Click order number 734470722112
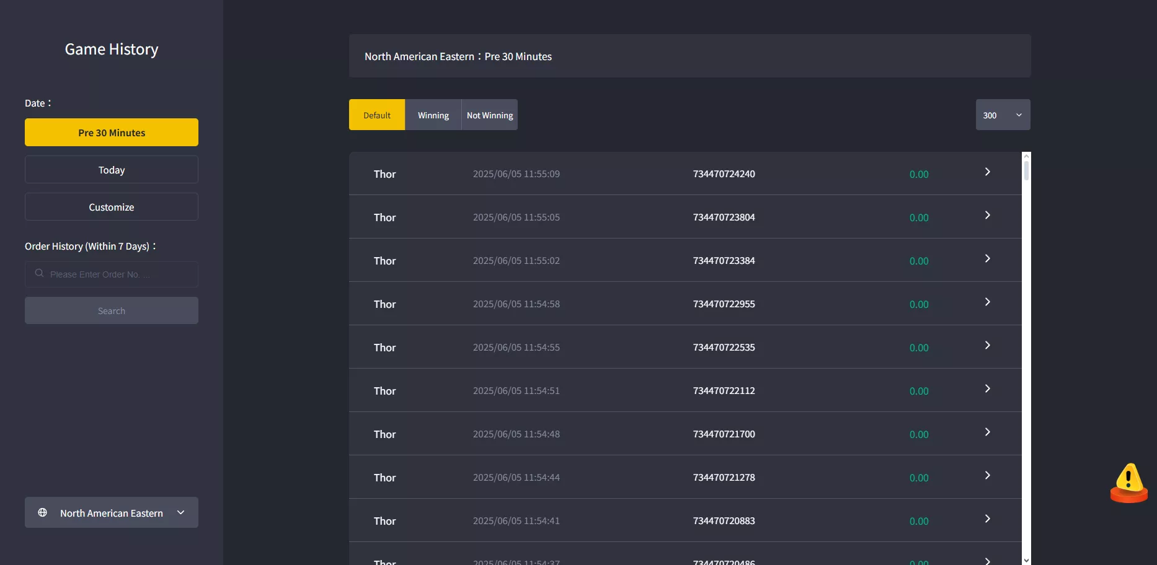The image size is (1157, 565). pos(724,391)
